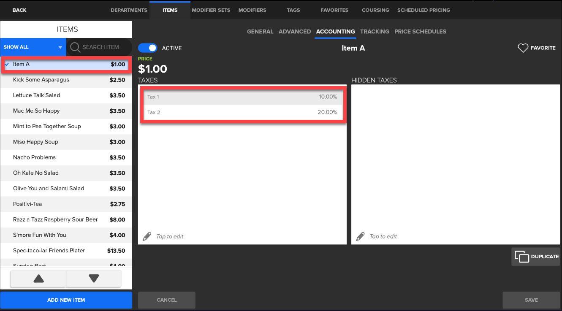Open the Advanced sub-tab

click(x=295, y=32)
